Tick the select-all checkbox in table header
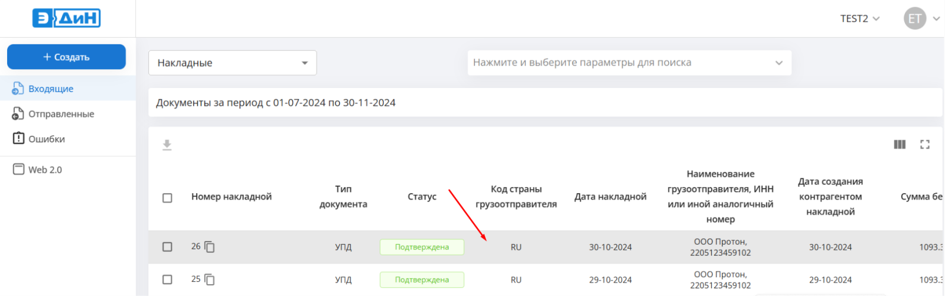The width and height of the screenshot is (945, 296). coord(167,197)
